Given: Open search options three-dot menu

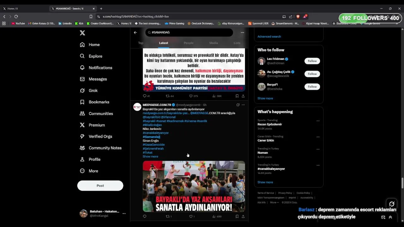Looking at the screenshot, I should [x=242, y=32].
